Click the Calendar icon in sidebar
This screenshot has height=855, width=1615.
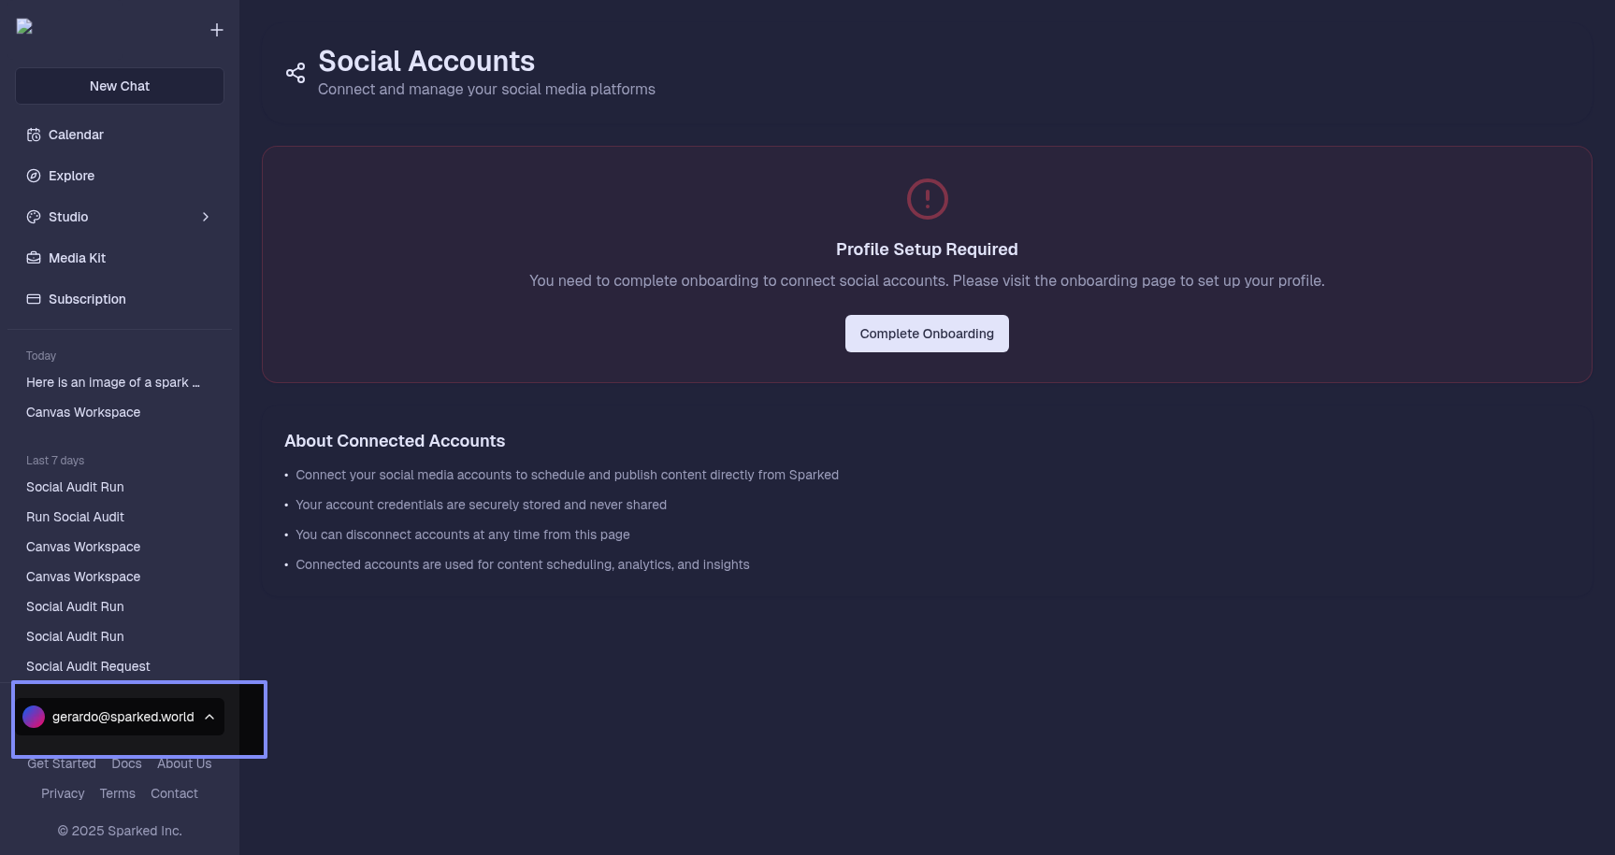click(34, 135)
